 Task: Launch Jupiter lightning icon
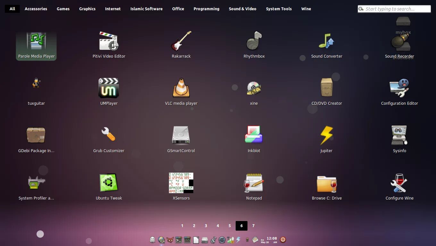[327, 140]
